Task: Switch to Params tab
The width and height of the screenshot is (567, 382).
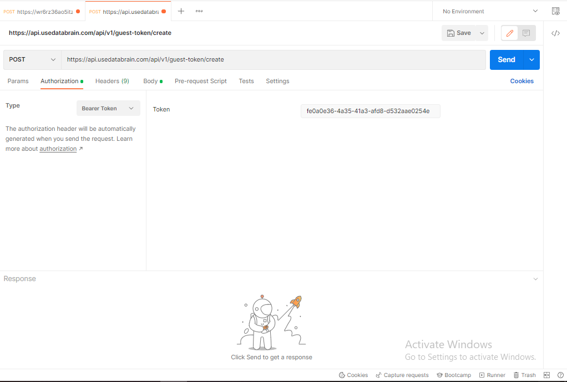Action: coord(18,81)
